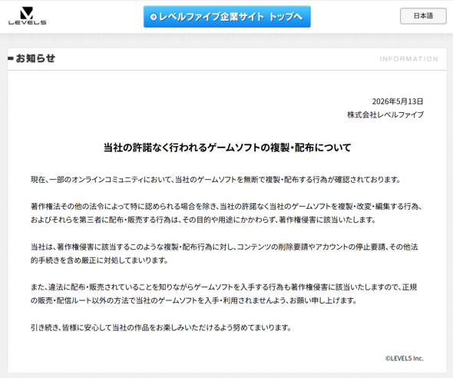This screenshot has width=453, height=378.
Task: Click the line starting の販売・配信ルート以外
Action: tap(193, 300)
